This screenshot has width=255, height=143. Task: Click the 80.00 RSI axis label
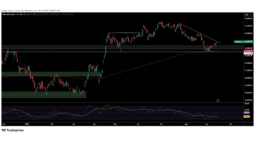click(x=247, y=103)
